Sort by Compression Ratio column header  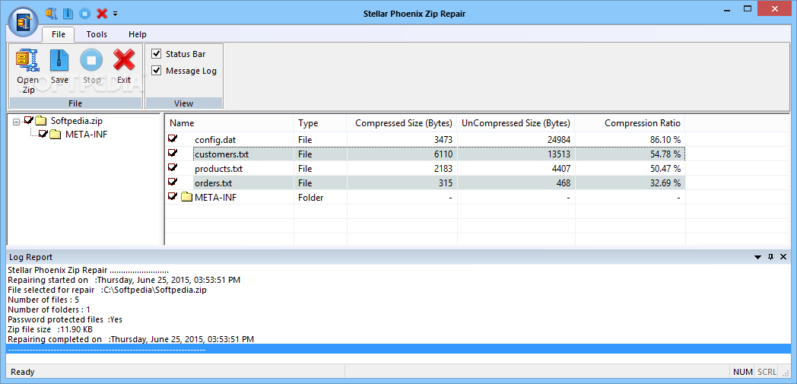pos(630,123)
